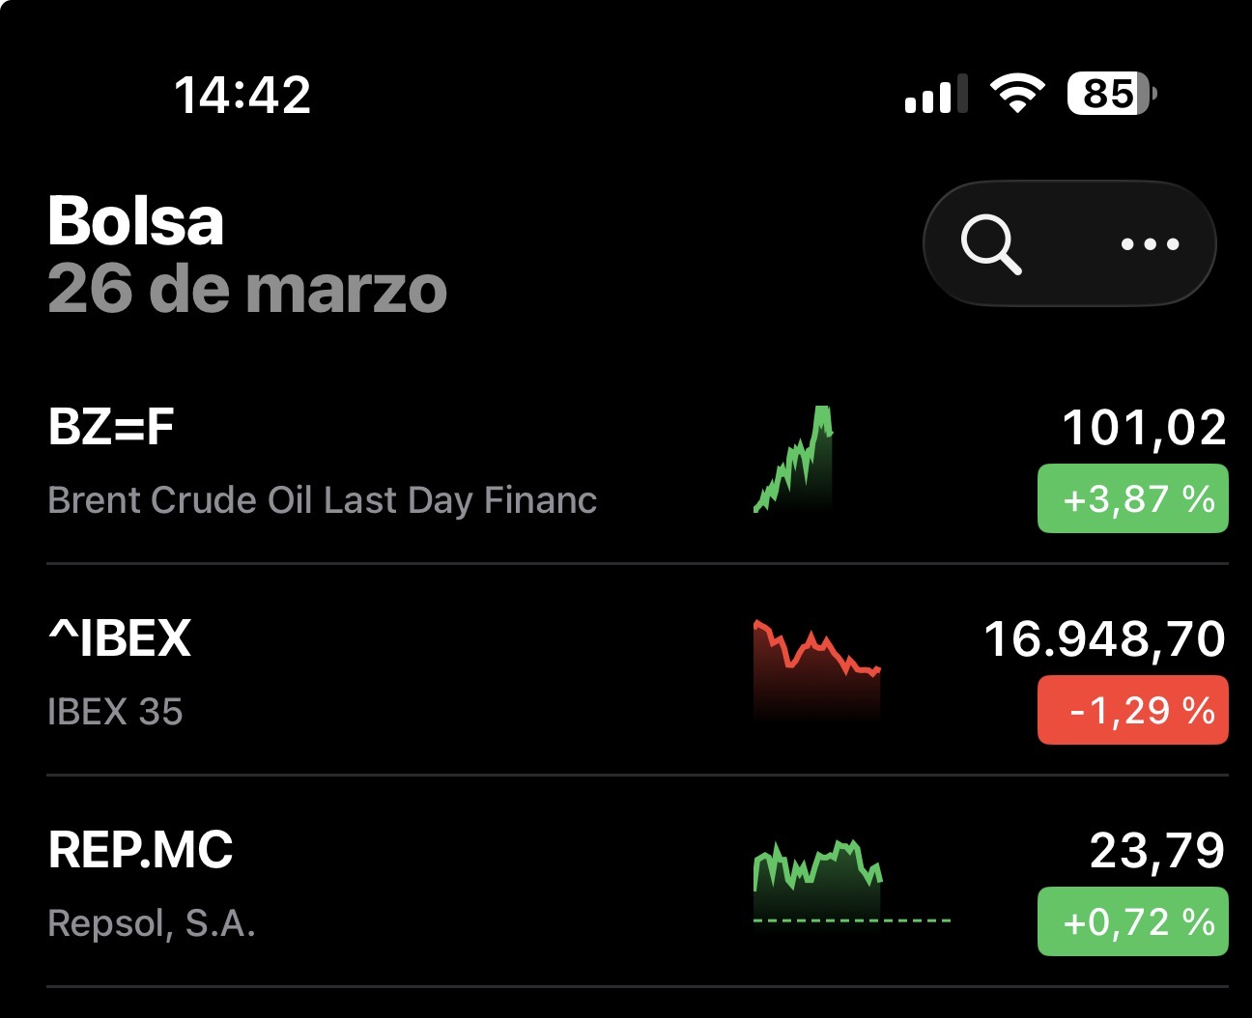
Task: Tap the 26 de marzo date label
Action: coord(247,289)
